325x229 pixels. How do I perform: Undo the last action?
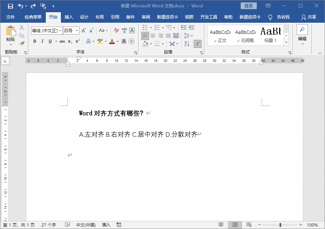(x=21, y=6)
